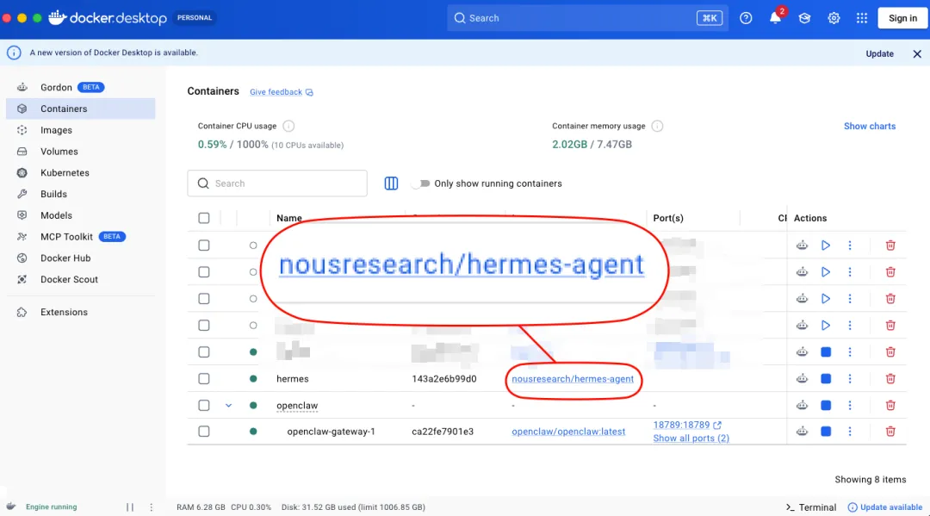Open Volumes in the sidebar
This screenshot has width=930, height=516.
81,152
